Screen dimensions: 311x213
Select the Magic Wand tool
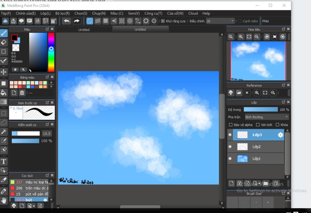click(4, 131)
